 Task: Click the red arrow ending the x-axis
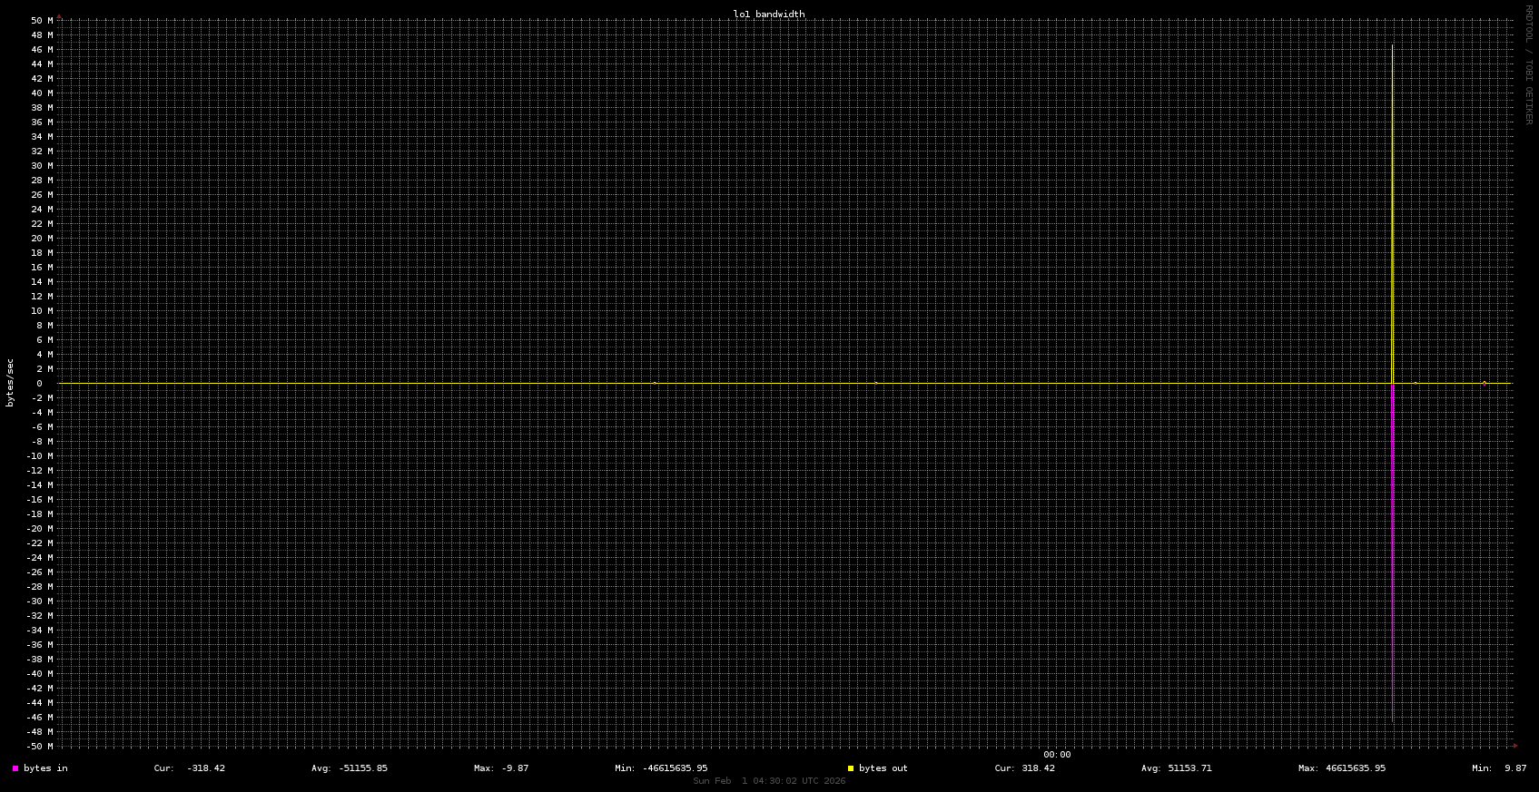[x=1514, y=746]
